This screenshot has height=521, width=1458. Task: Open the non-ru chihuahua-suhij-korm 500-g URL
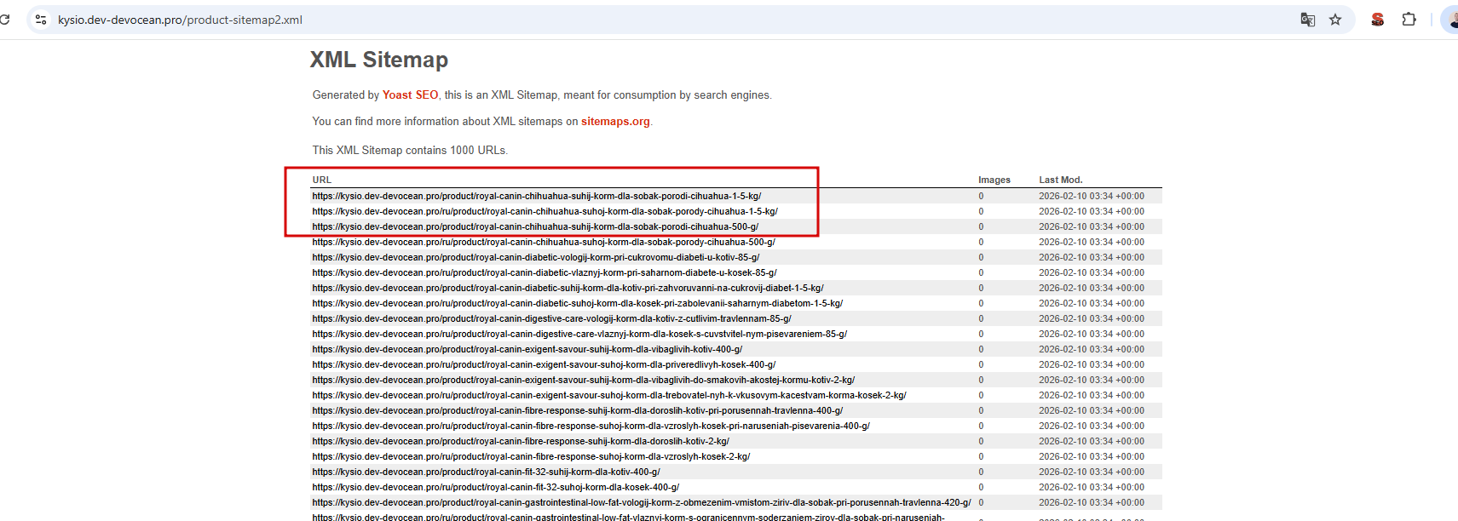pyautogui.click(x=535, y=226)
